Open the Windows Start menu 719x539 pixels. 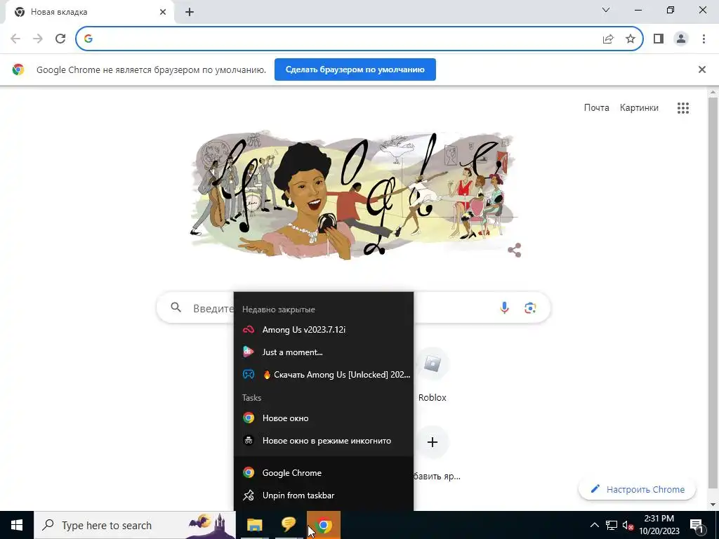(x=17, y=525)
